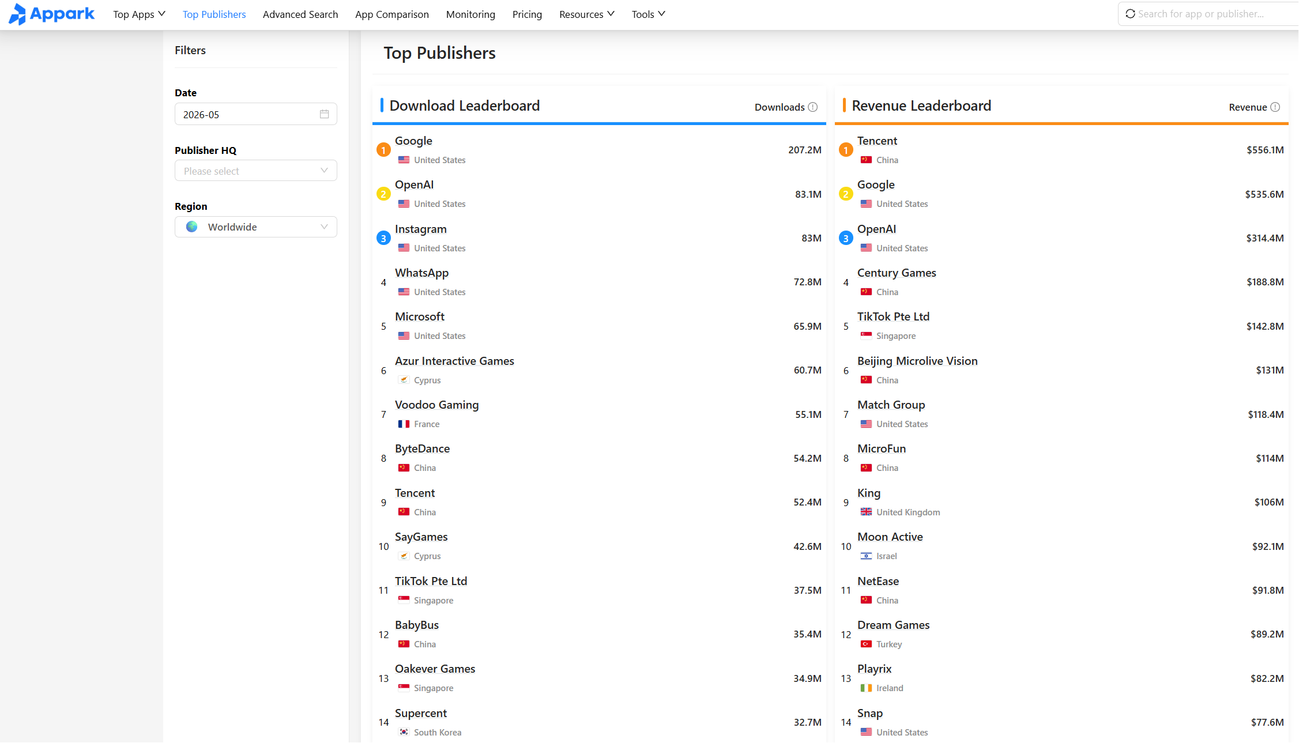Viewport: 1299px width, 743px height.
Task: Open Beijing Microlive Vision publisher link
Action: 917,361
